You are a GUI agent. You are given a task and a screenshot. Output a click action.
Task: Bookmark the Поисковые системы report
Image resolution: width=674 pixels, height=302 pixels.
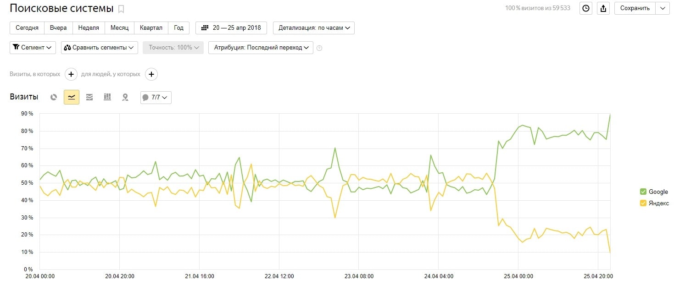tap(121, 9)
